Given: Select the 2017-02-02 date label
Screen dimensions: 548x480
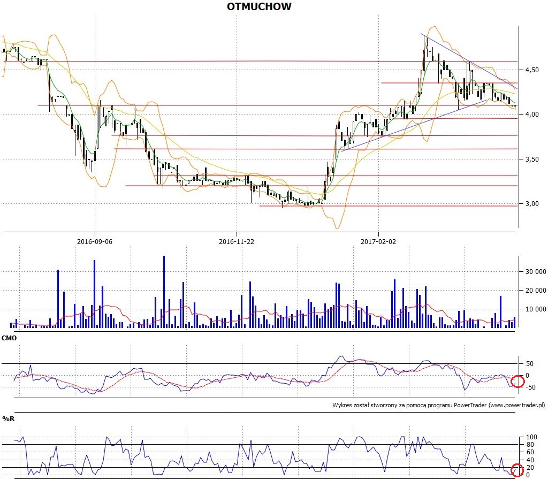Looking at the screenshot, I should 378,241.
